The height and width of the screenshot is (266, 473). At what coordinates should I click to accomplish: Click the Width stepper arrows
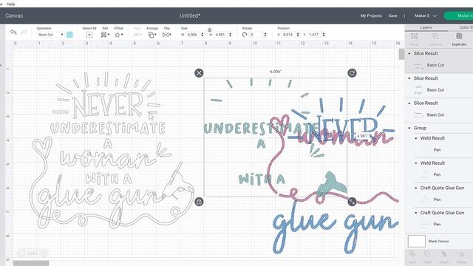pyautogui.click(x=202, y=35)
